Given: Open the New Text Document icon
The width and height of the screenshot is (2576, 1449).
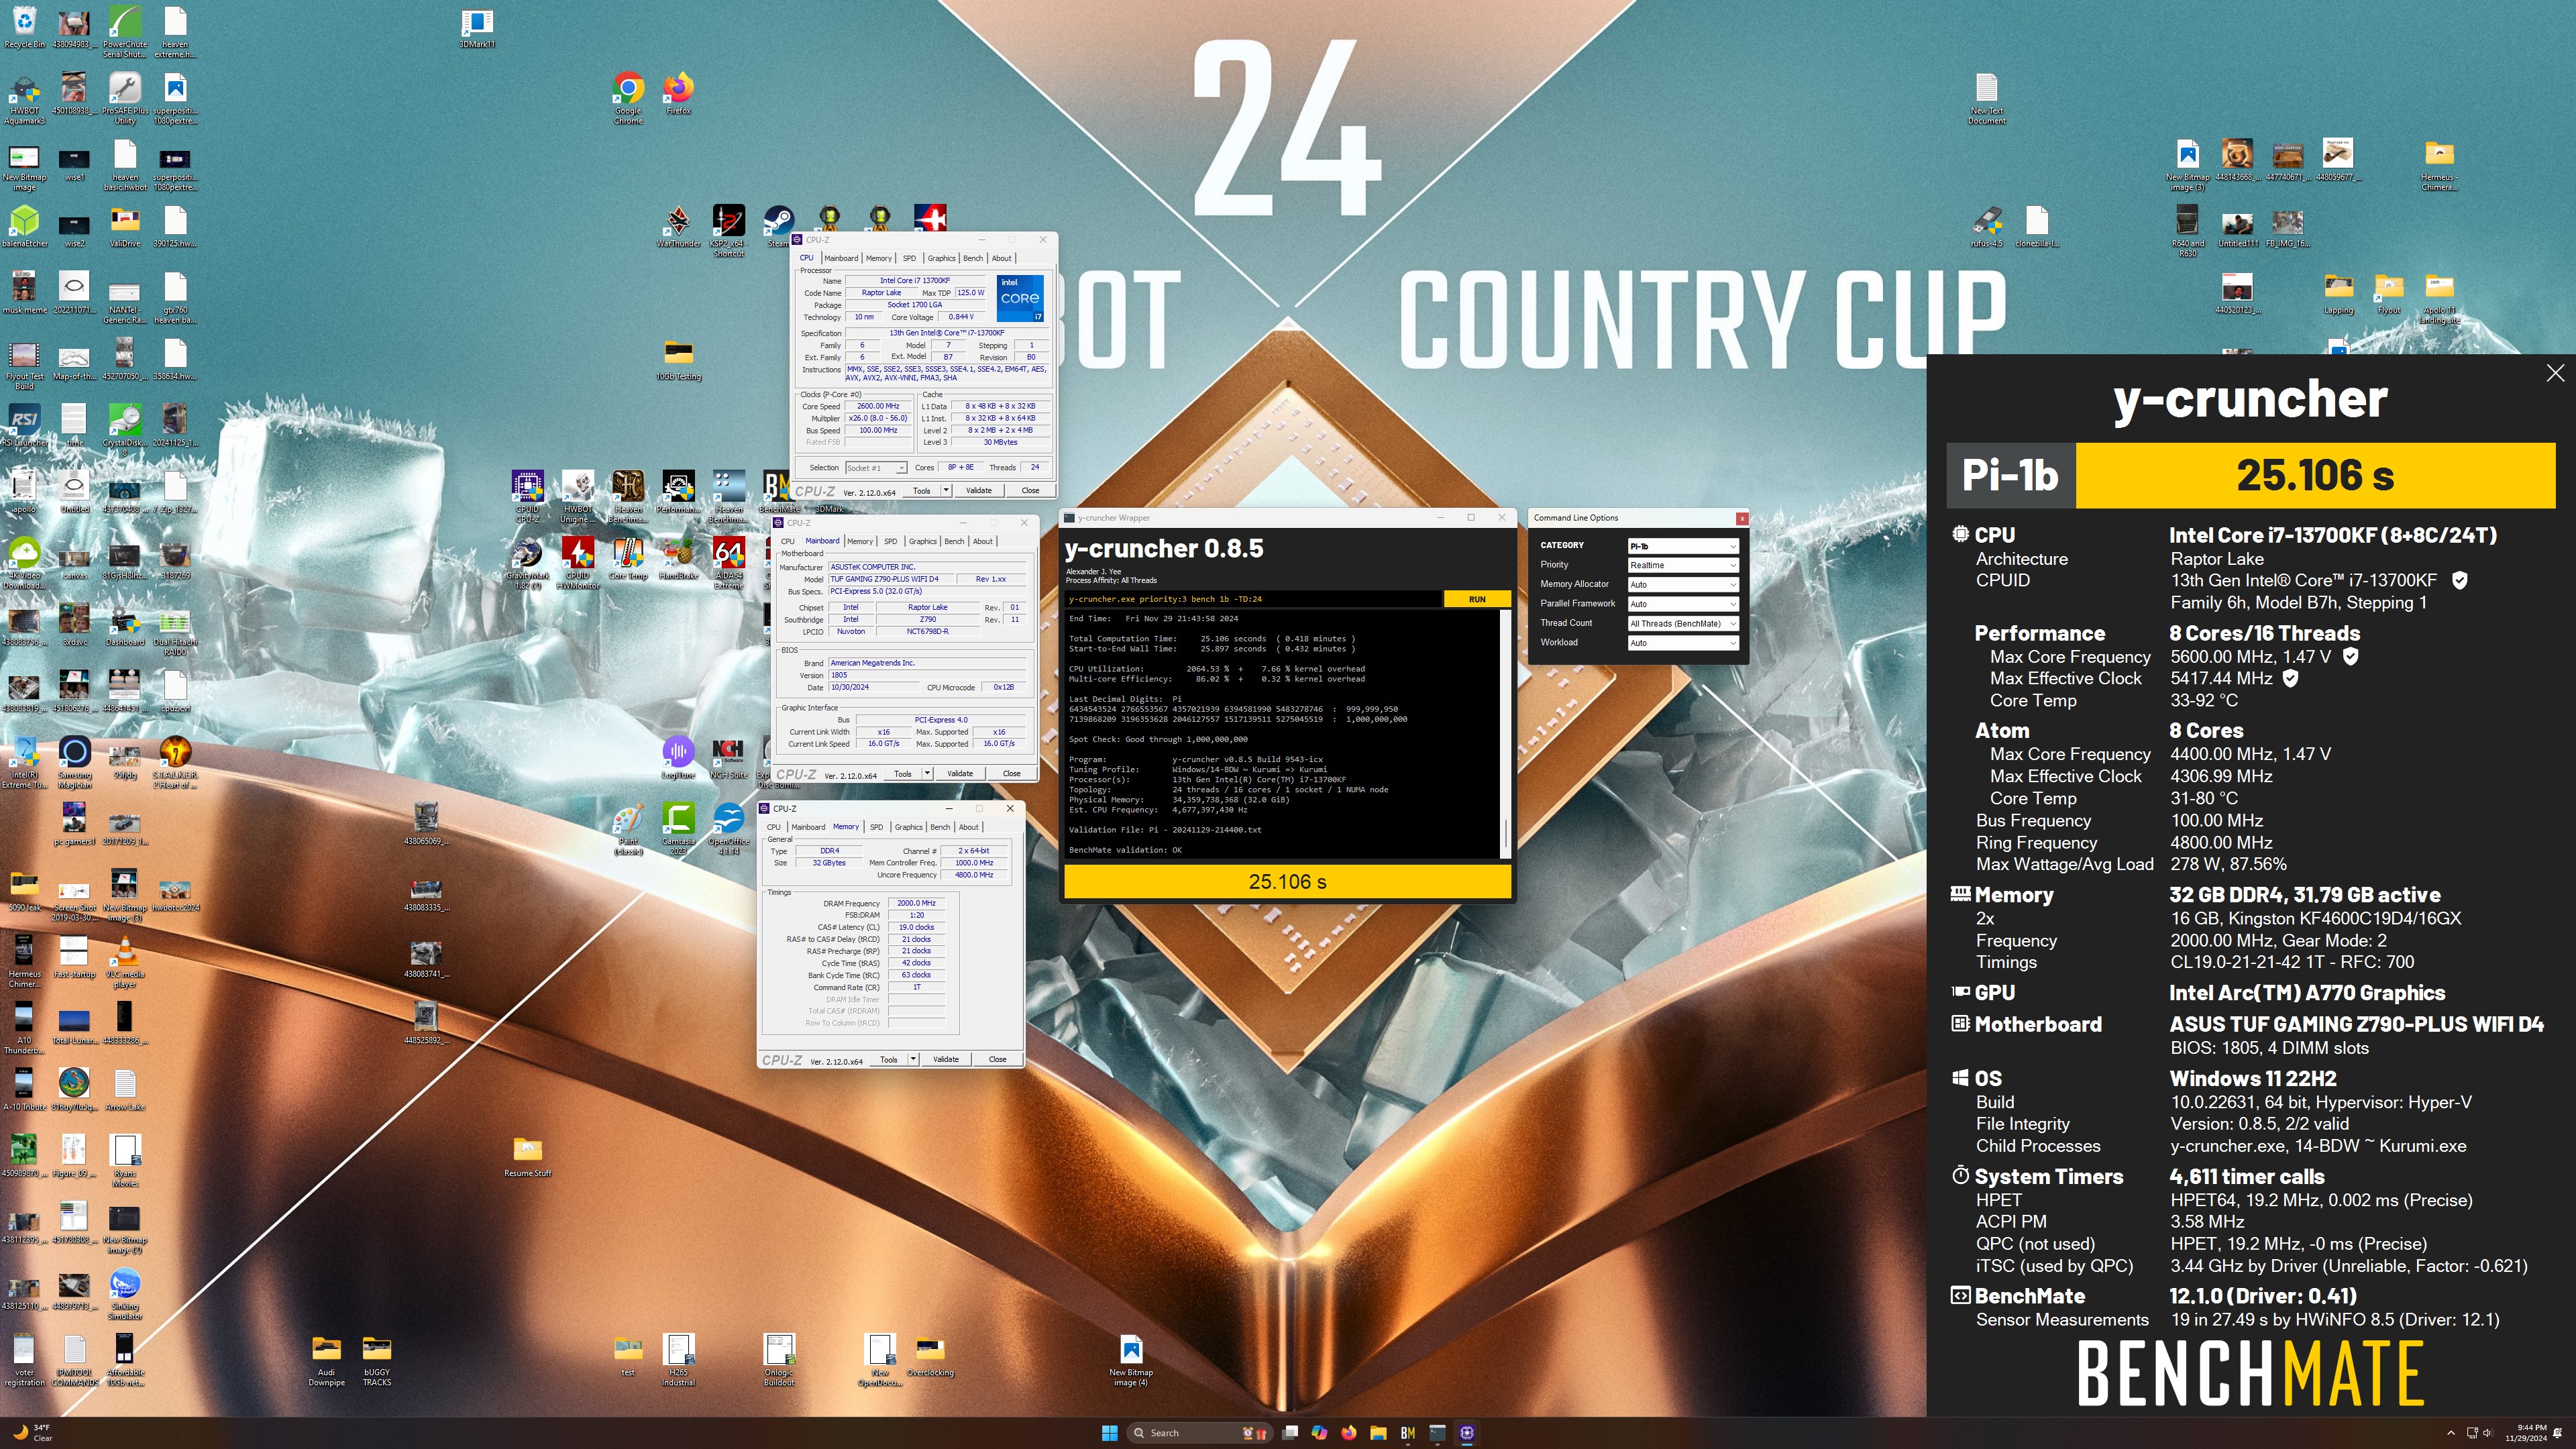Looking at the screenshot, I should 1986,98.
